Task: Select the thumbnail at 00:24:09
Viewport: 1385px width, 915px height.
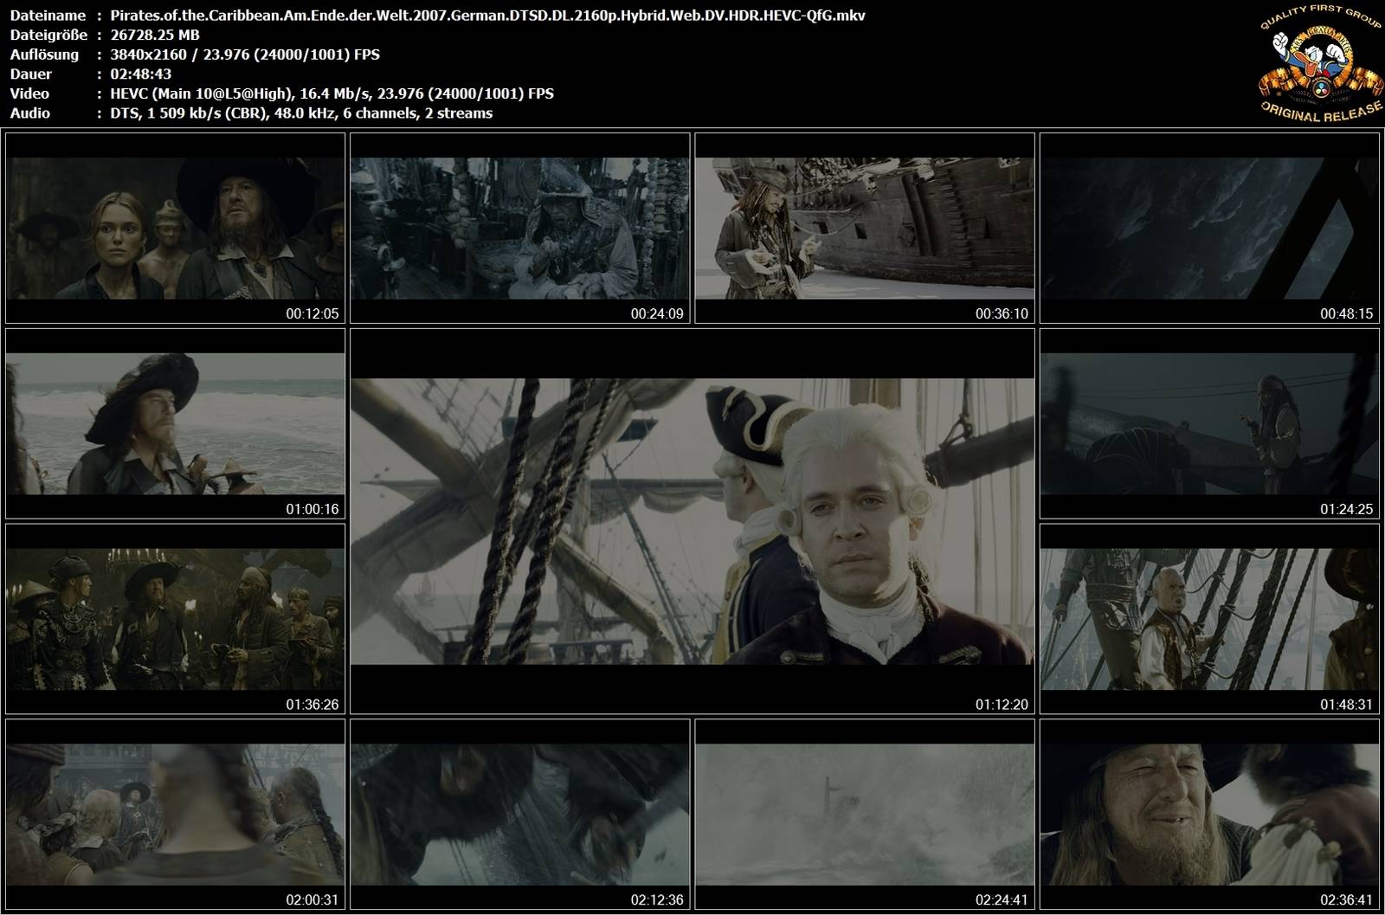Action: [519, 229]
